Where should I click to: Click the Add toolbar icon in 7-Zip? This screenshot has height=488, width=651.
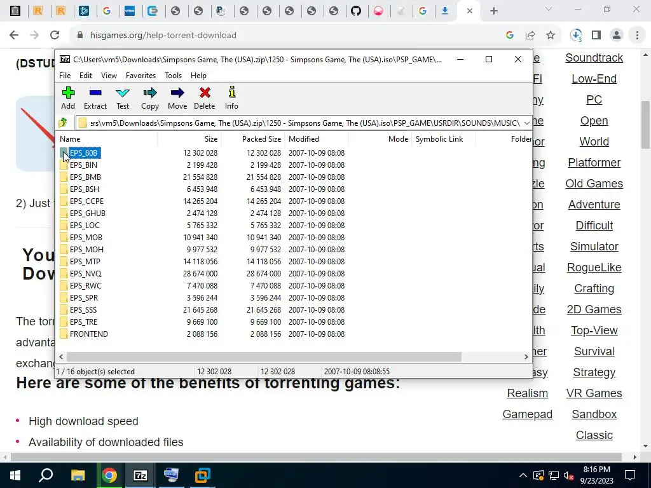pos(68,98)
